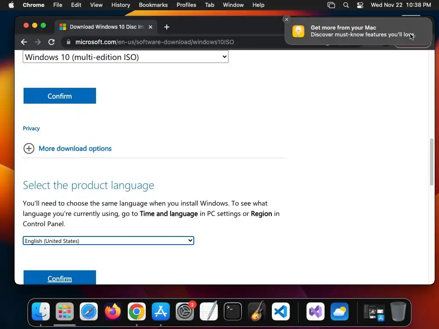Open Visual Studio purple icon in Dock
The width and height of the screenshot is (439, 329).
316,311
